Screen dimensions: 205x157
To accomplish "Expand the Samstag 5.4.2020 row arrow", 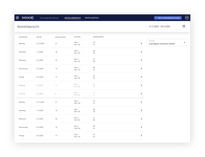I will click(x=141, y=85).
